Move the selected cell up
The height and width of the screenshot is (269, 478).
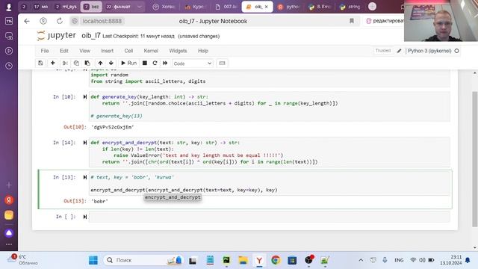[100, 63]
